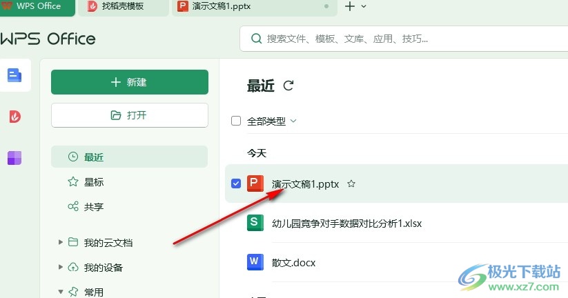Click the 最近 page heading

point(260,86)
